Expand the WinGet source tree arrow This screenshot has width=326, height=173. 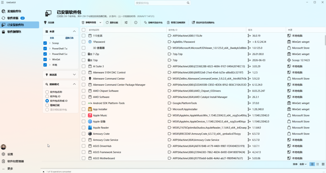[x=50, y=59]
